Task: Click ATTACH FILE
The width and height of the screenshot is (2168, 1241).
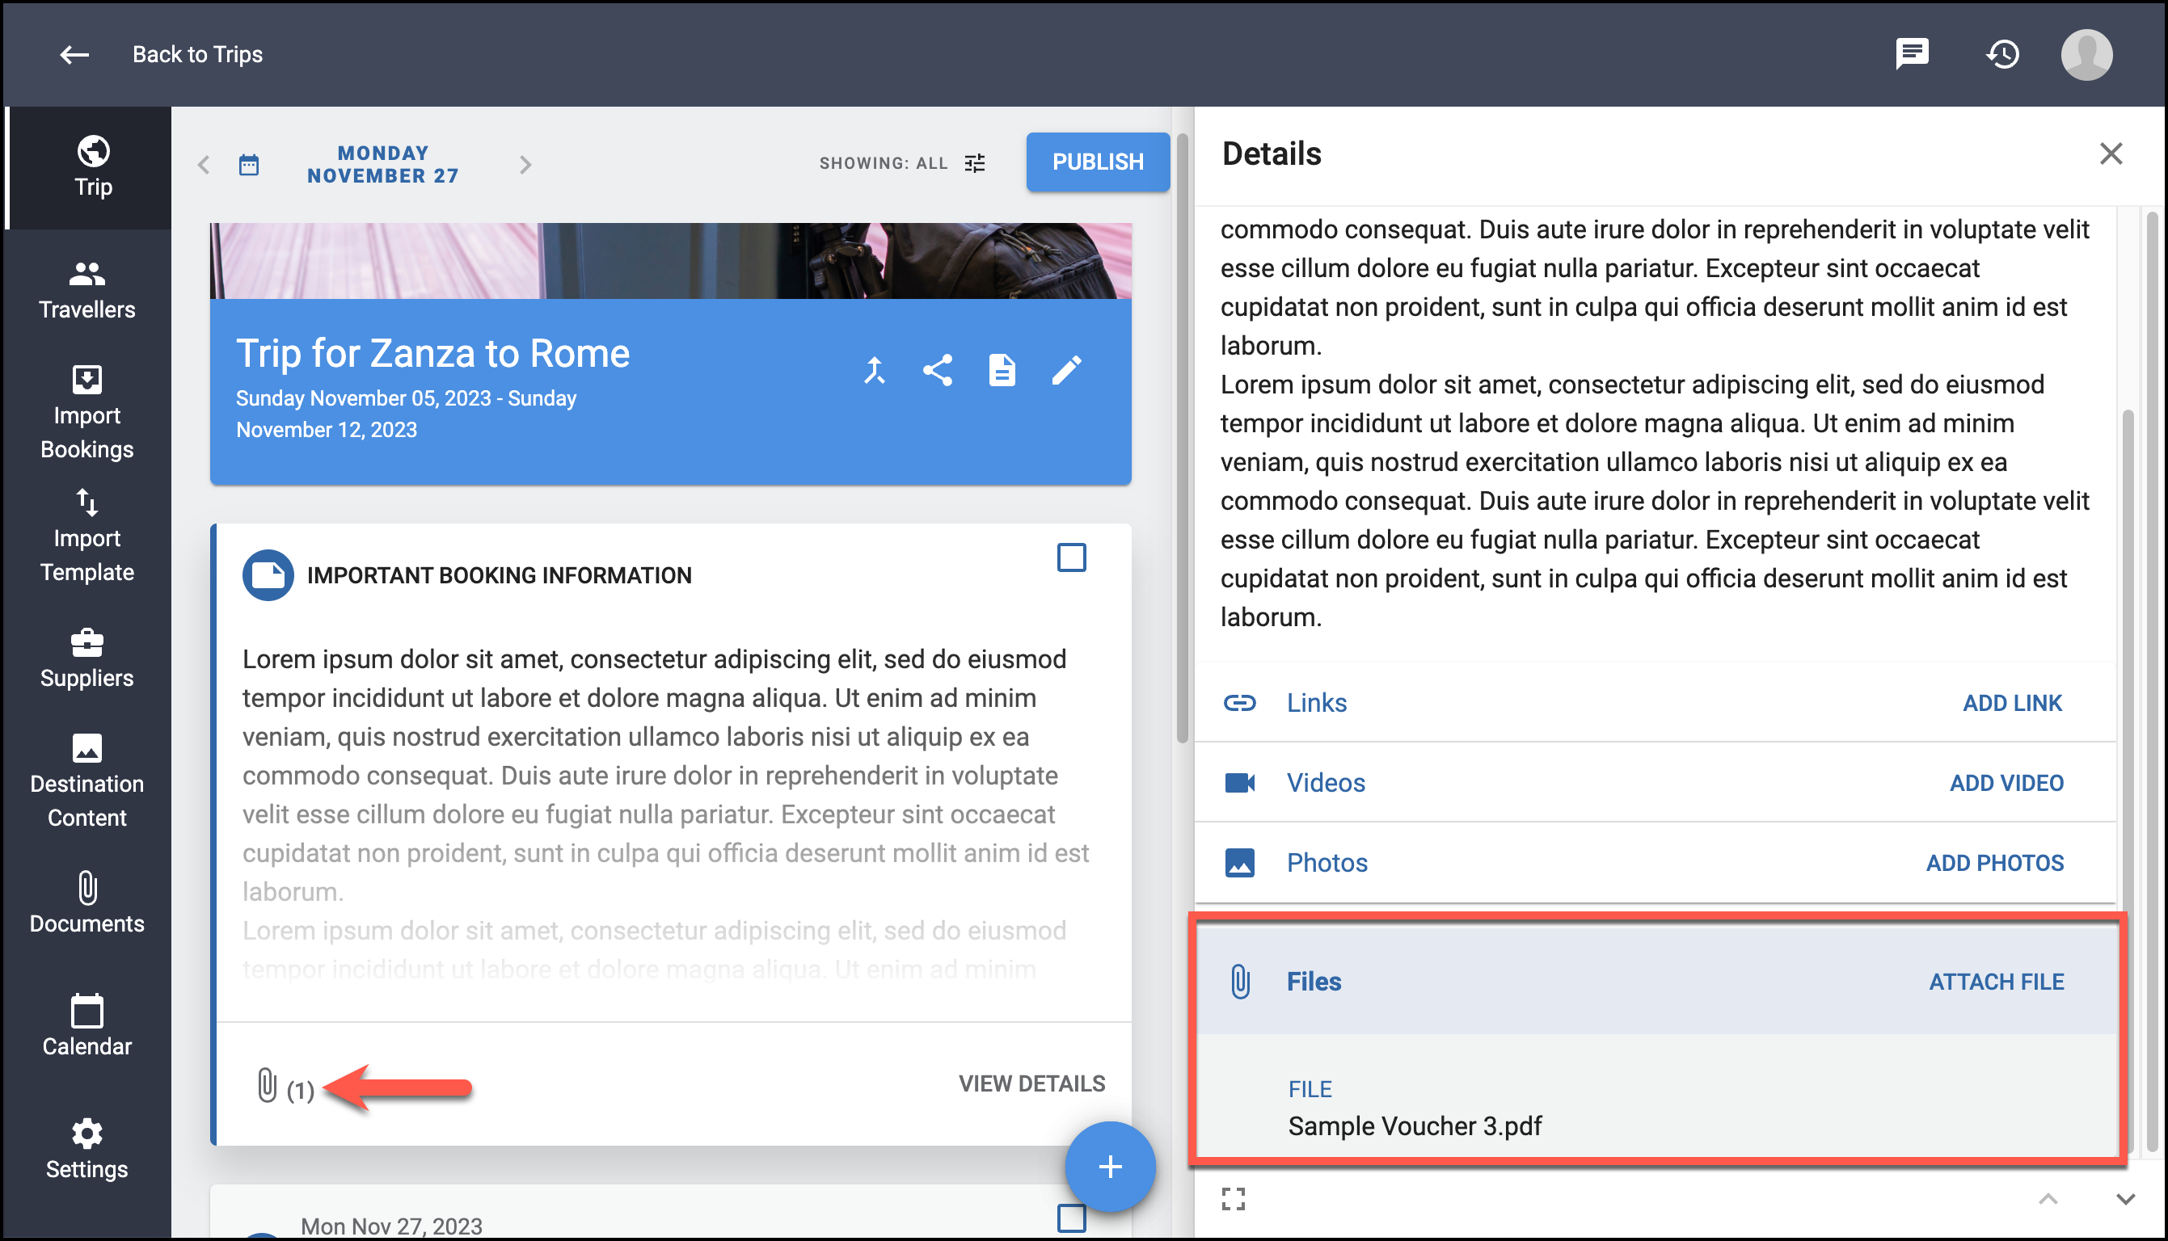Action: pyautogui.click(x=1996, y=981)
